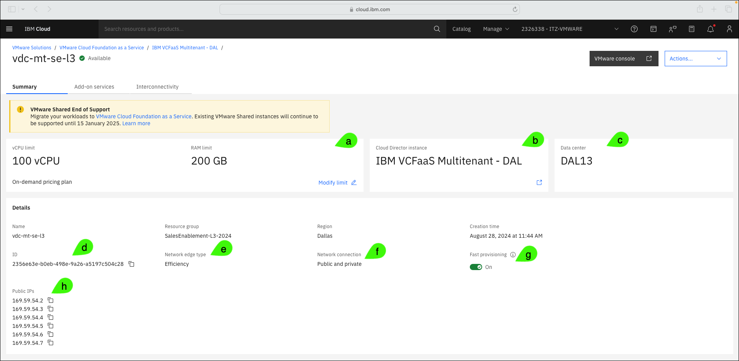Launch IBM Cloud Shell icon

click(654, 29)
